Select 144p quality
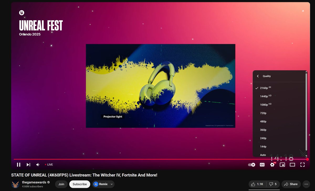This screenshot has height=191, width=315. 279,147
